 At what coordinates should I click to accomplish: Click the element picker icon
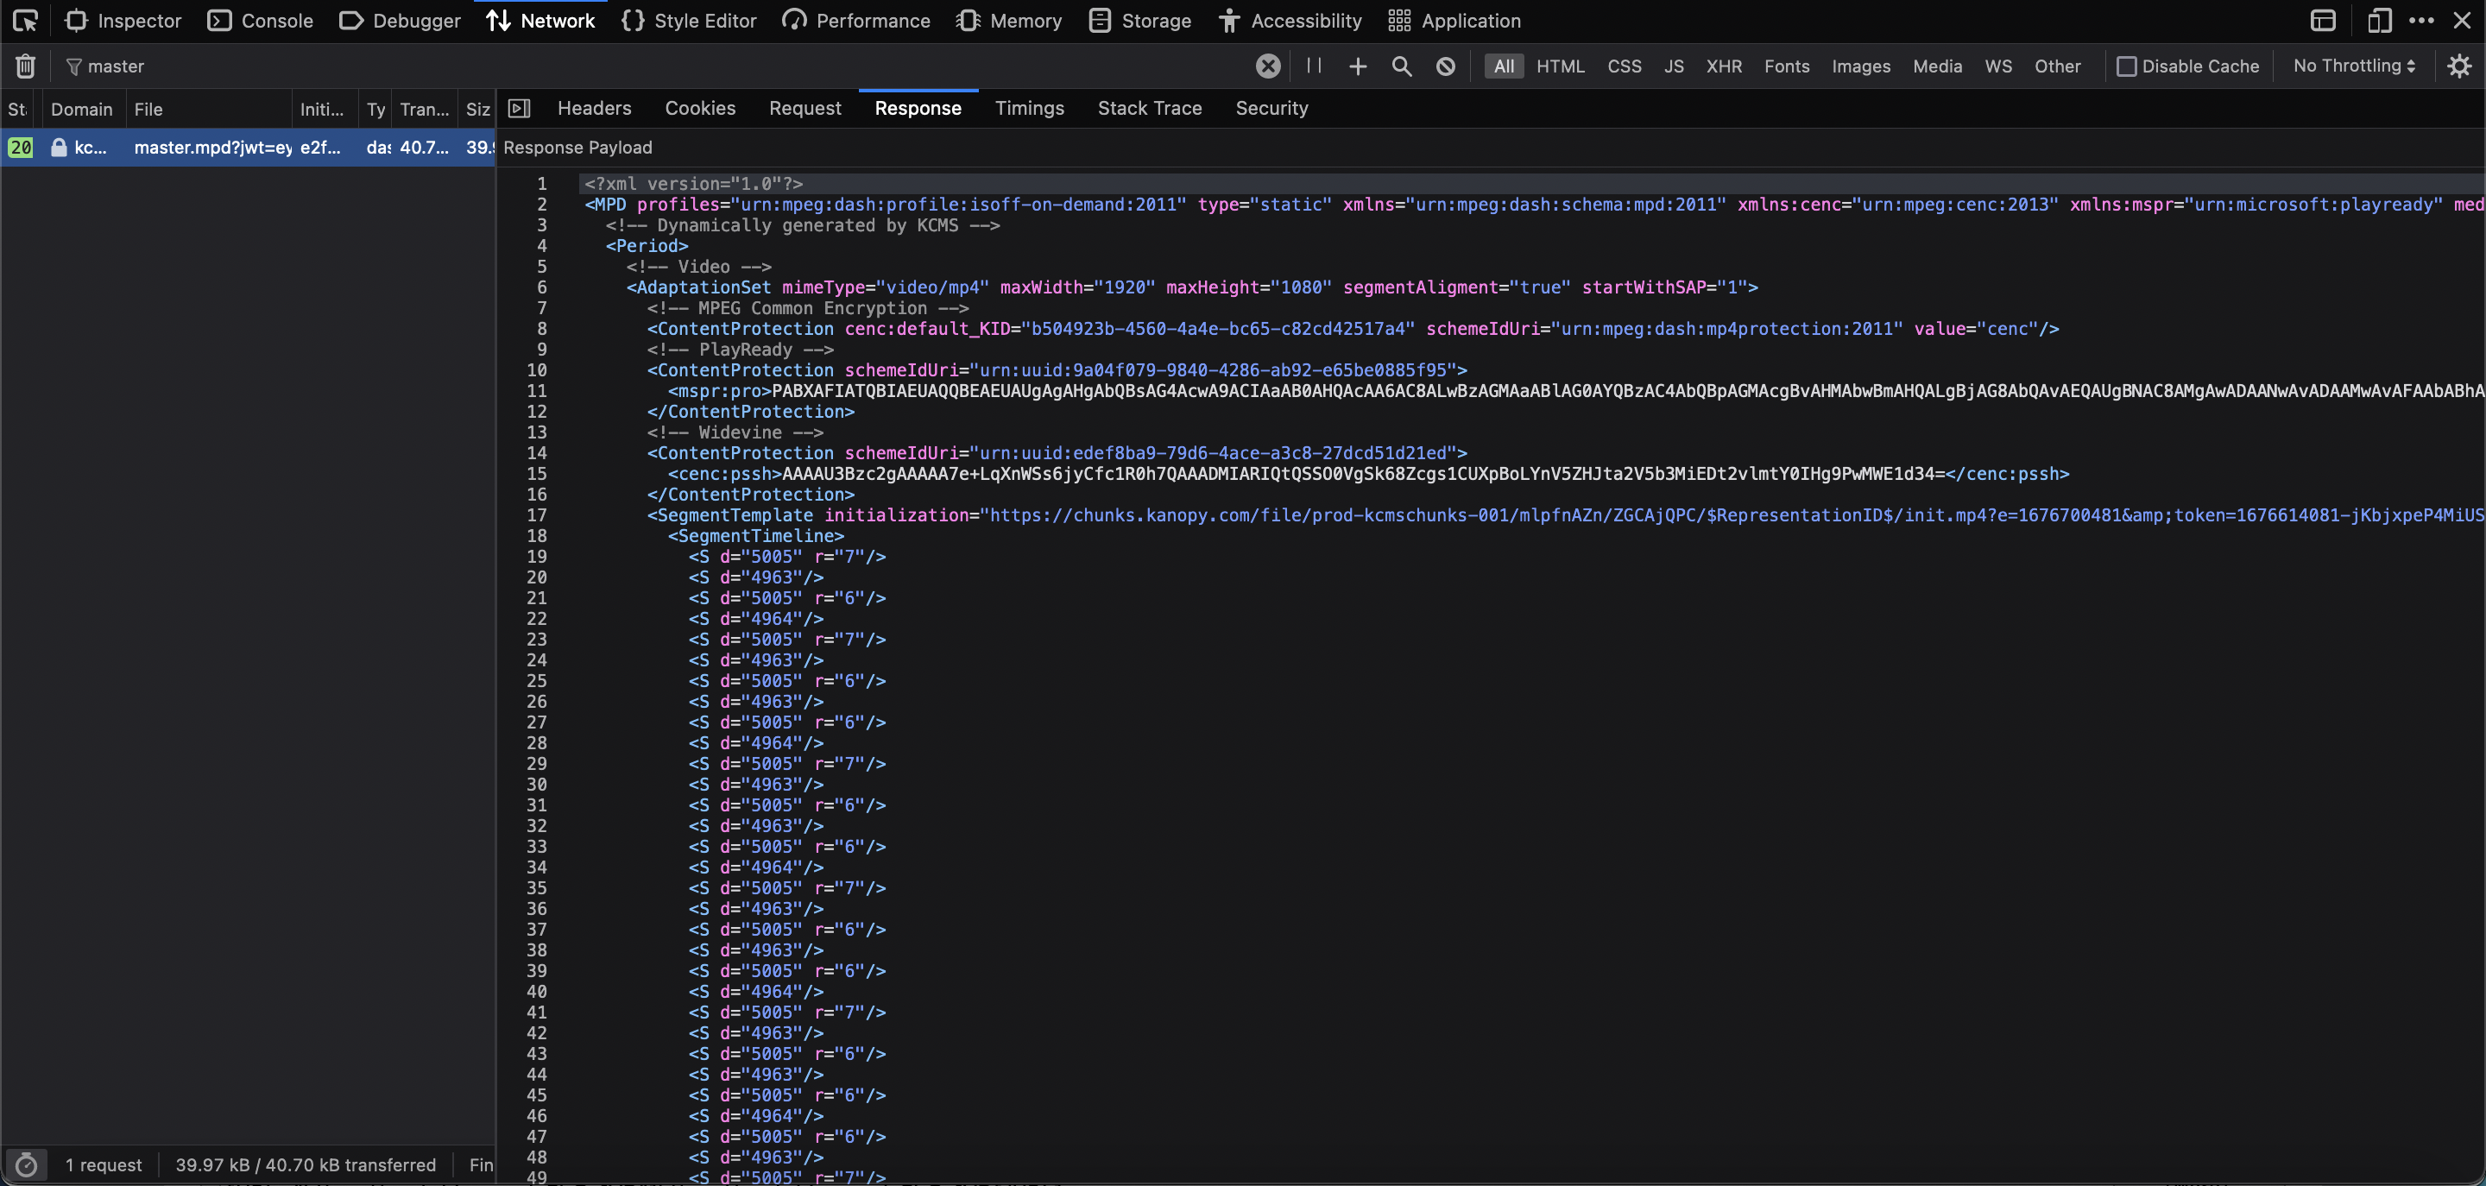25,20
